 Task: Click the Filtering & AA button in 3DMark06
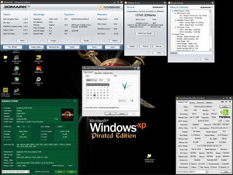click(54, 47)
